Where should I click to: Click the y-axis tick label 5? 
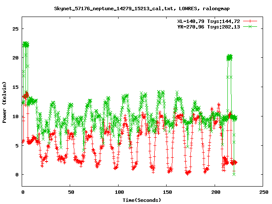point(16,145)
